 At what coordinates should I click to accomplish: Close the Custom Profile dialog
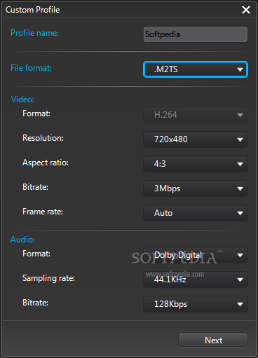(246, 10)
